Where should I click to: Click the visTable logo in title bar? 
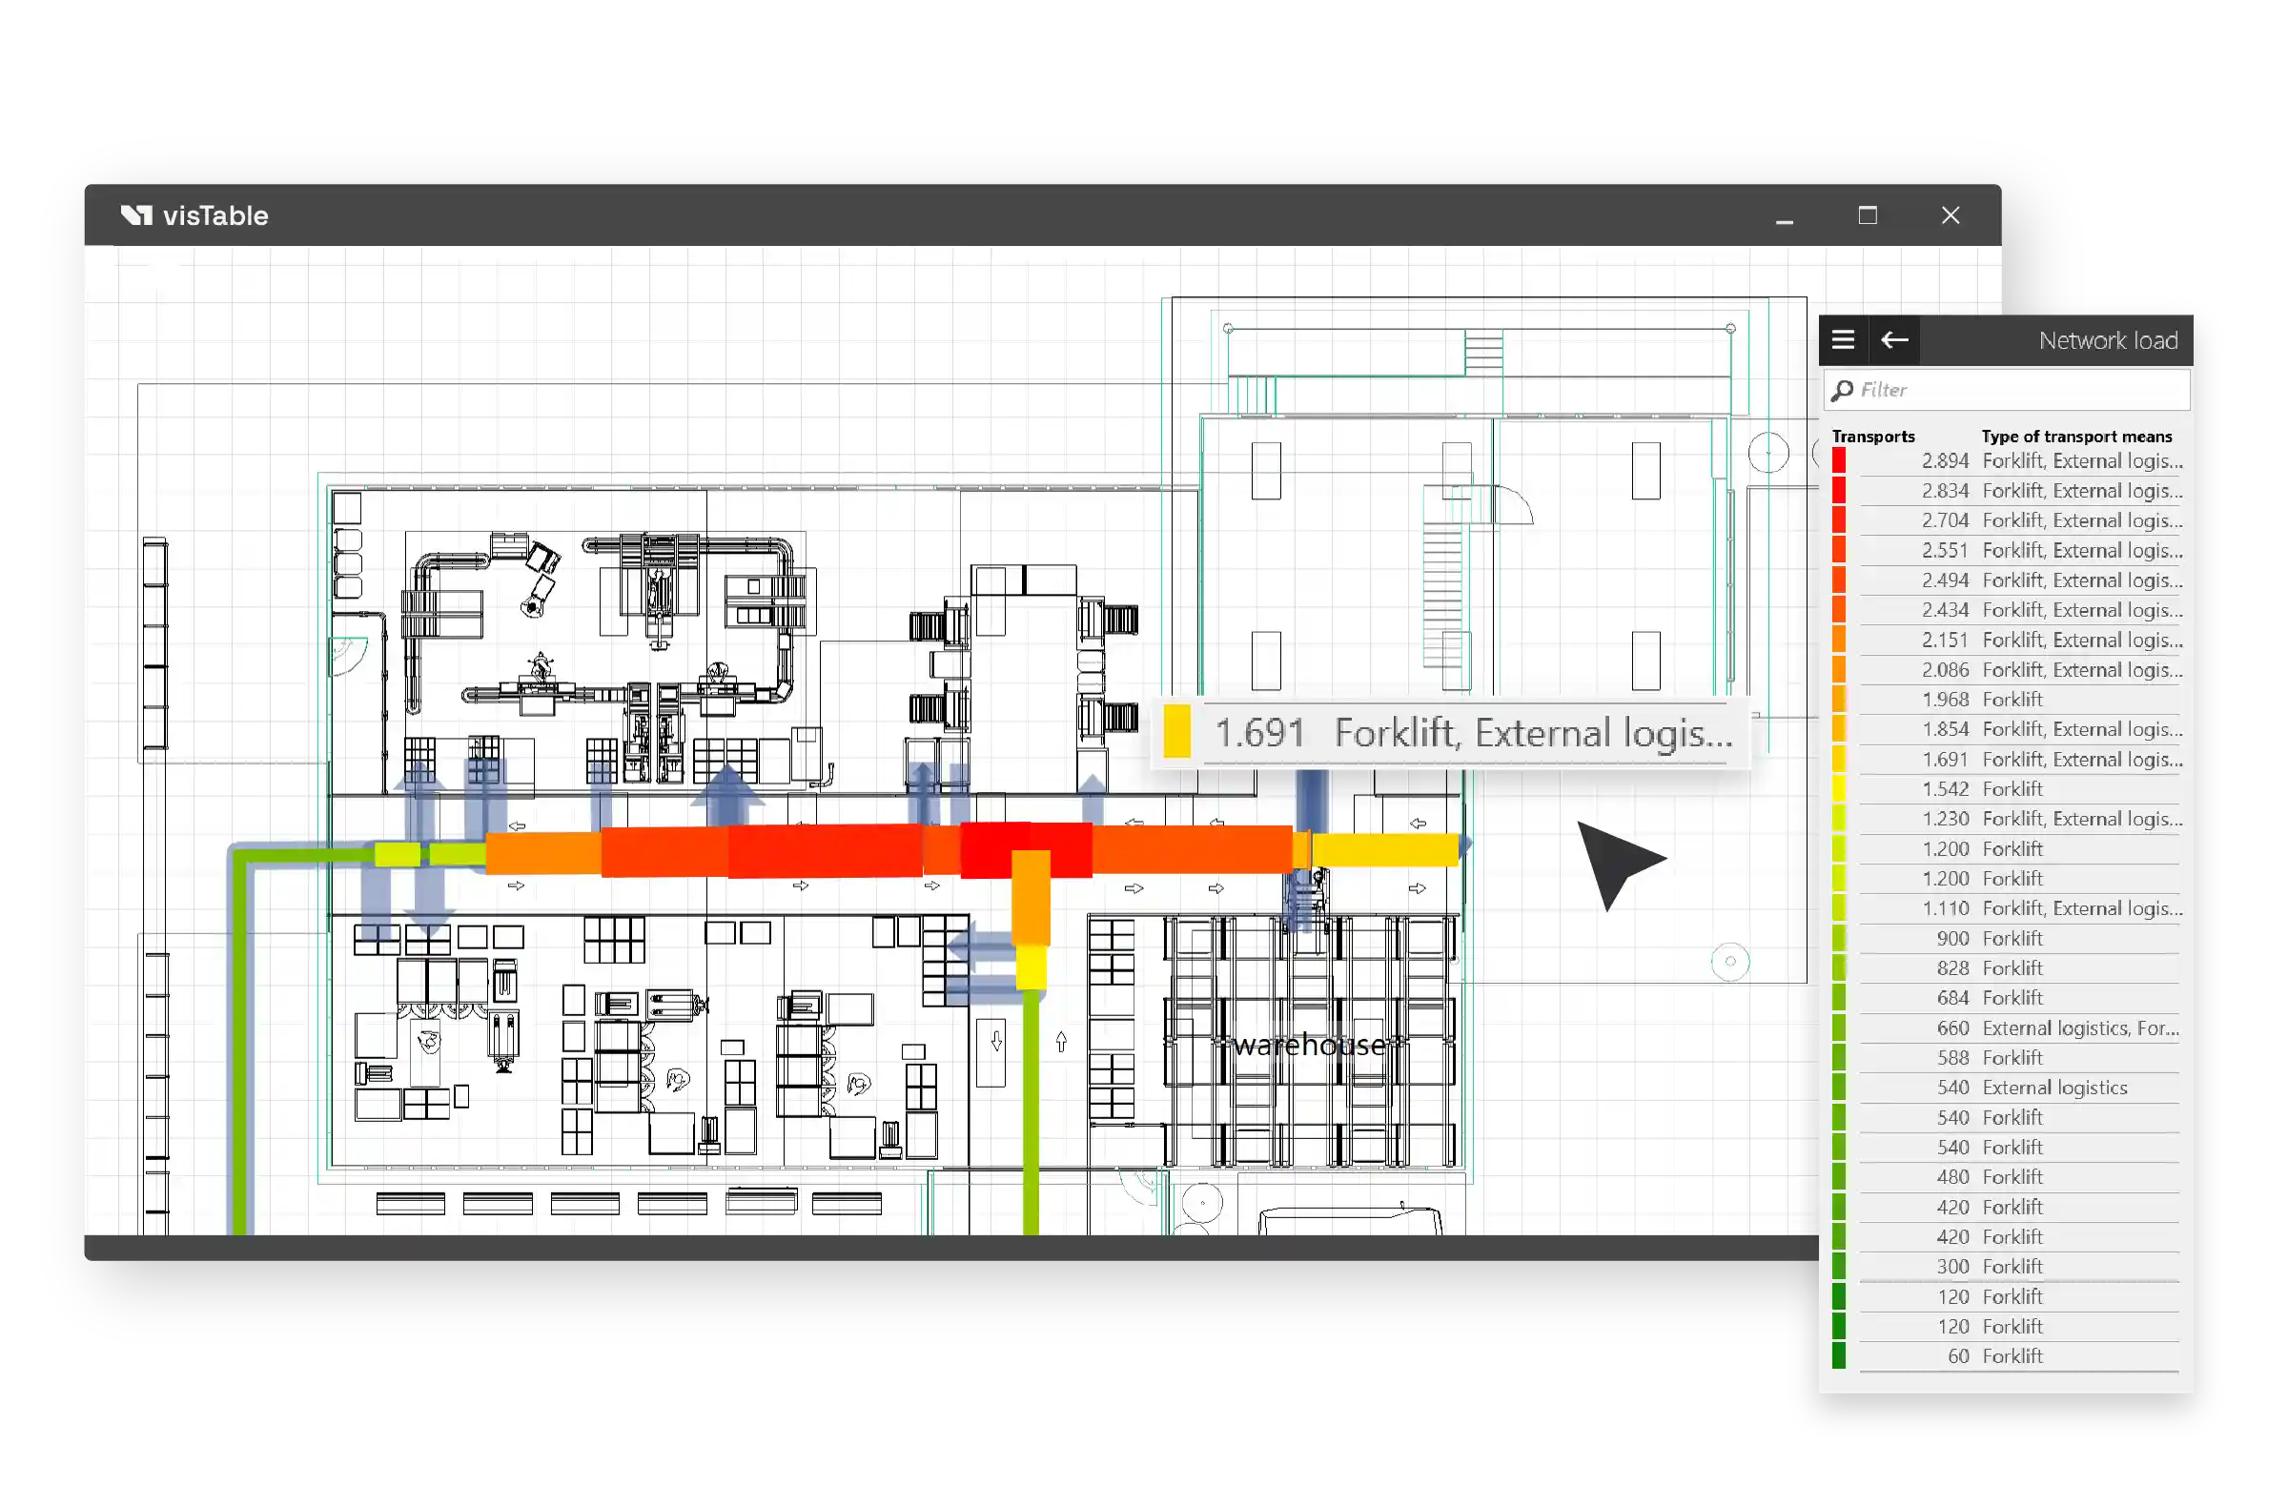pyautogui.click(x=195, y=215)
